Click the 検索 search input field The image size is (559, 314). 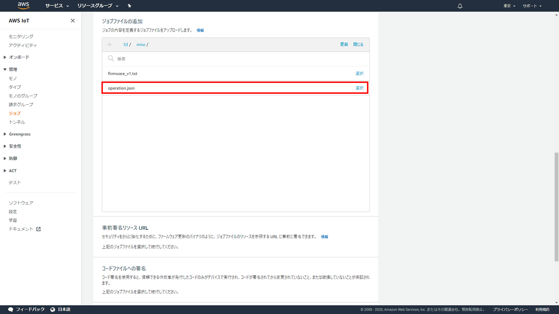236,59
